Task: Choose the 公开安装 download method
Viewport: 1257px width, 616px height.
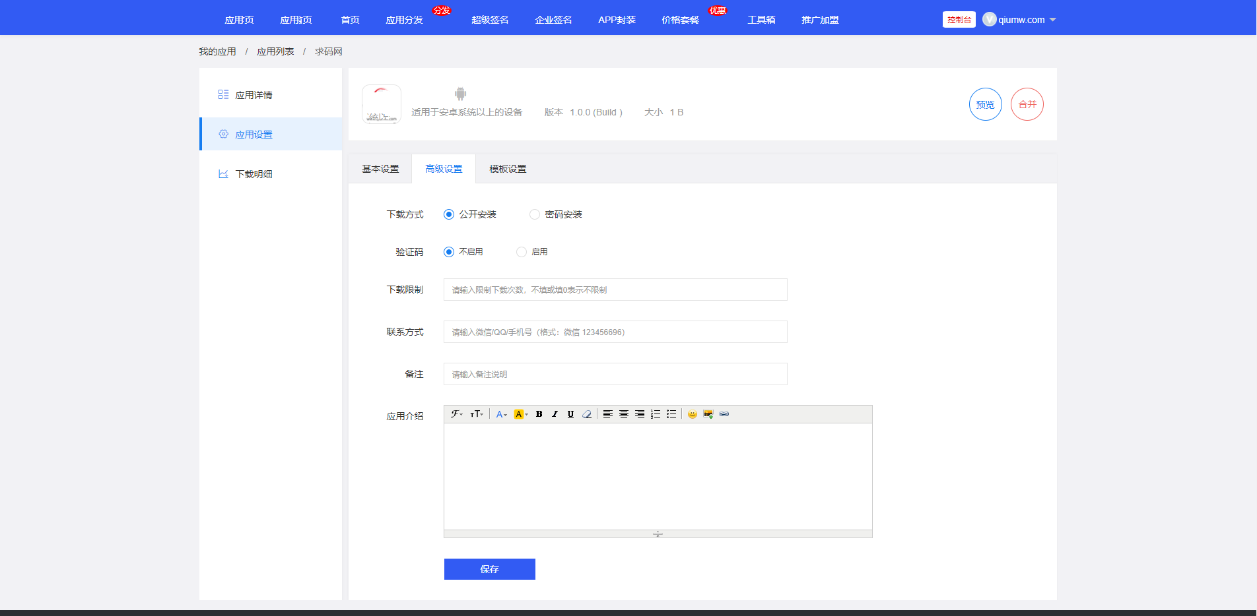Action: [x=449, y=214]
